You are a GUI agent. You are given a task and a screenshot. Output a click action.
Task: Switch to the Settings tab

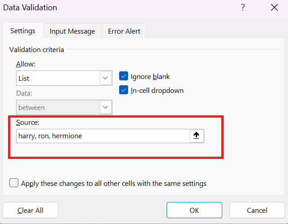click(23, 31)
